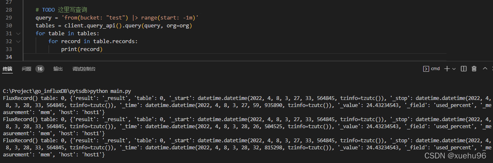This screenshot has height=163, width=493.
Task: Click line number 28 in gutter
Action: [9, 10]
